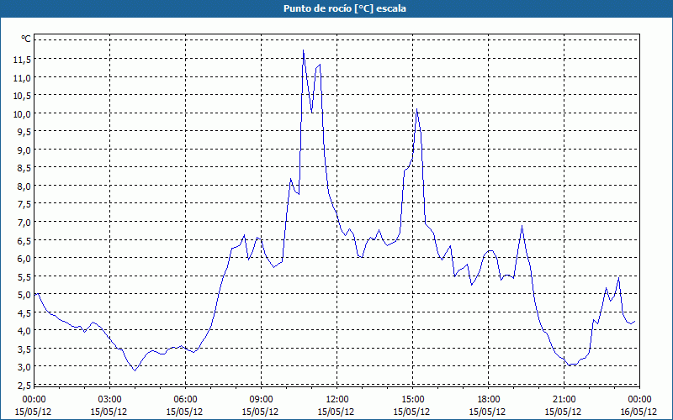Click the 00:00 label dated 16/05/12

[x=639, y=399]
